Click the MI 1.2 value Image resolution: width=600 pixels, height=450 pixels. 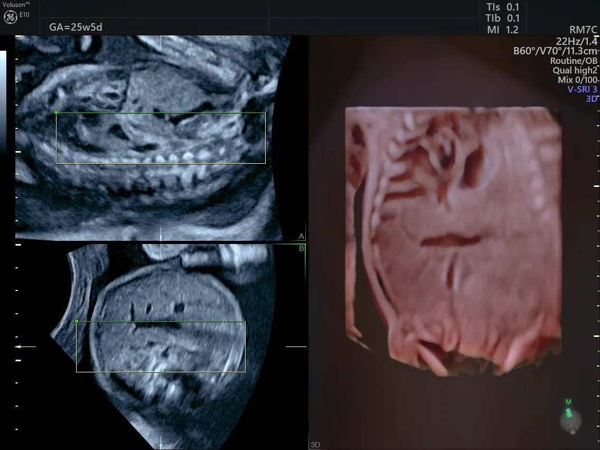[x=502, y=30]
